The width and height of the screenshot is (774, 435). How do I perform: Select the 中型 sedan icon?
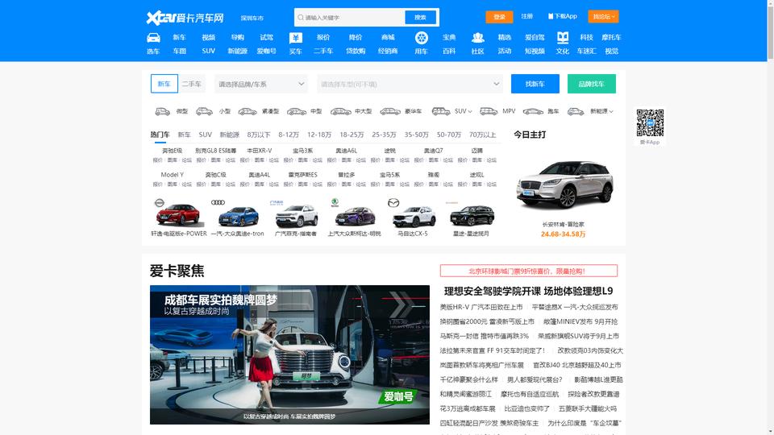(x=297, y=111)
